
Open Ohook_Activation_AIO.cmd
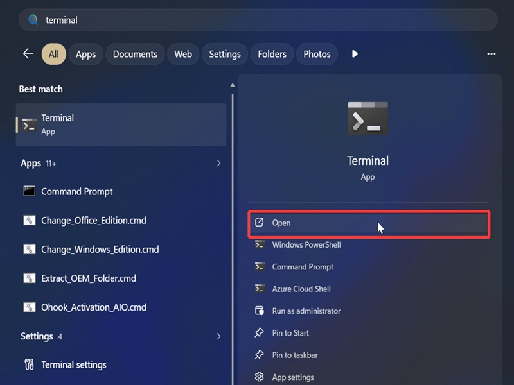coord(121,307)
